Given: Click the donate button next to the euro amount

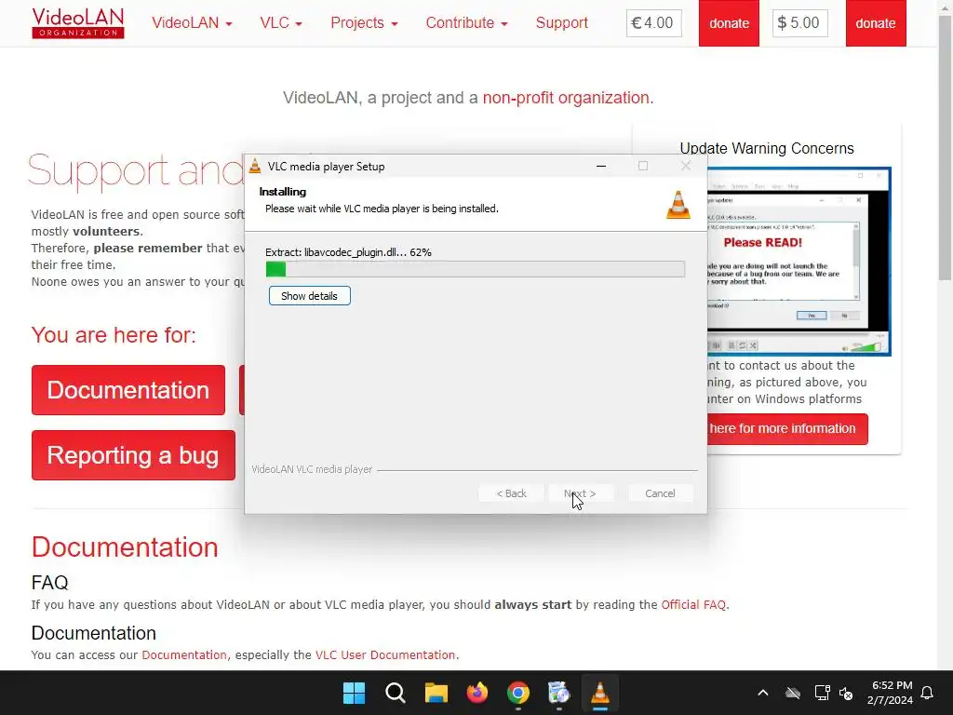Looking at the screenshot, I should tap(729, 23).
